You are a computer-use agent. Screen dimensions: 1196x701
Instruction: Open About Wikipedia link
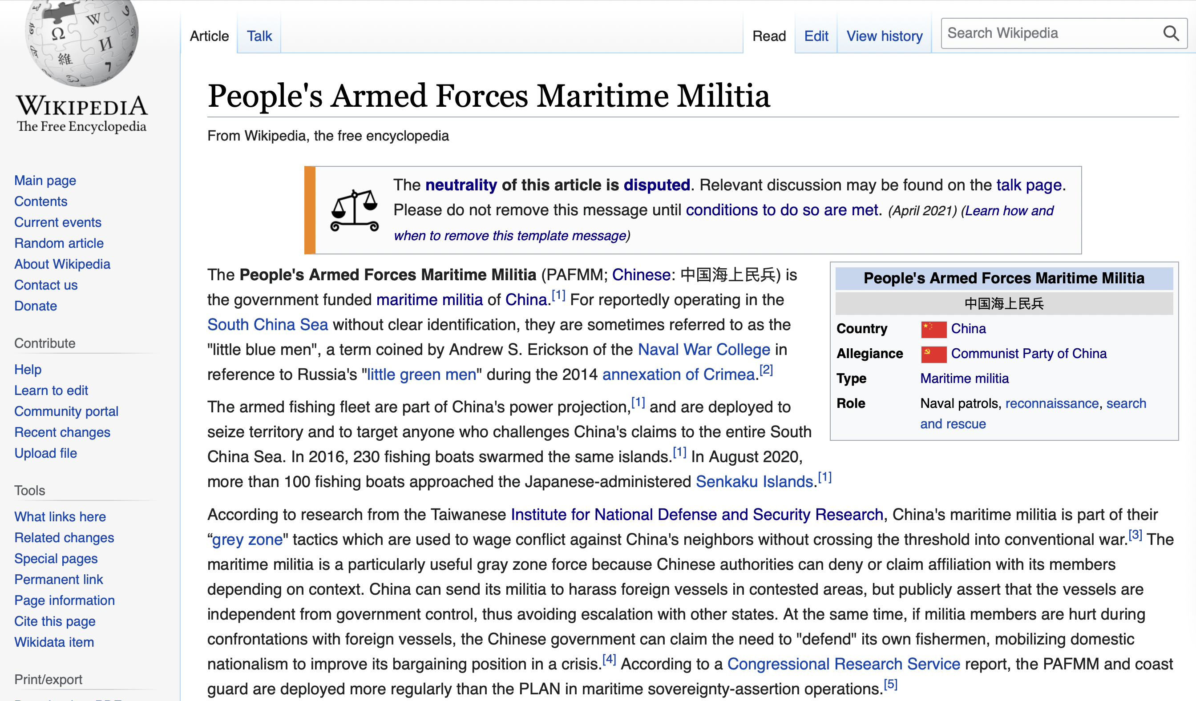coord(62,264)
